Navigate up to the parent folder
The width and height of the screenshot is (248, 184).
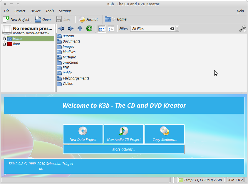point(80,28)
